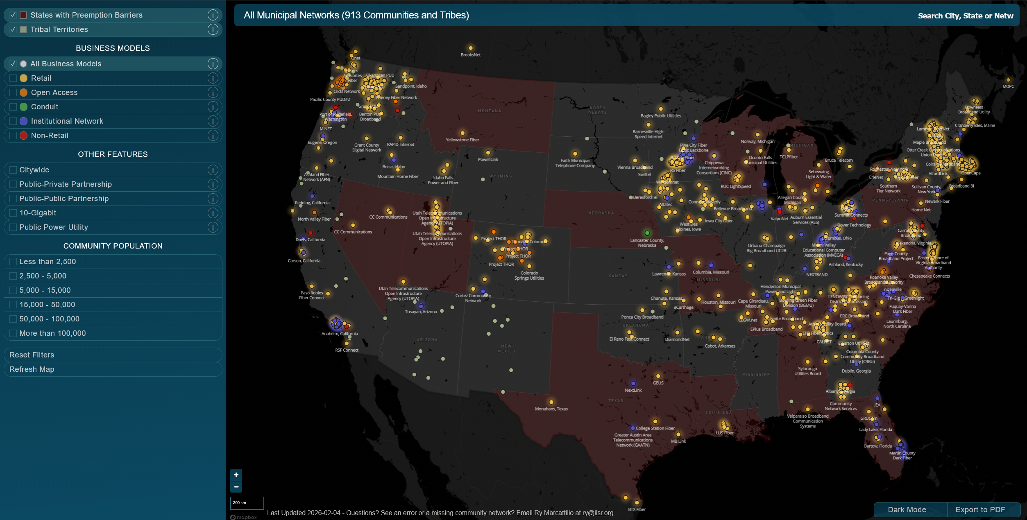Open the ry@ilsr.org email link

coord(598,513)
